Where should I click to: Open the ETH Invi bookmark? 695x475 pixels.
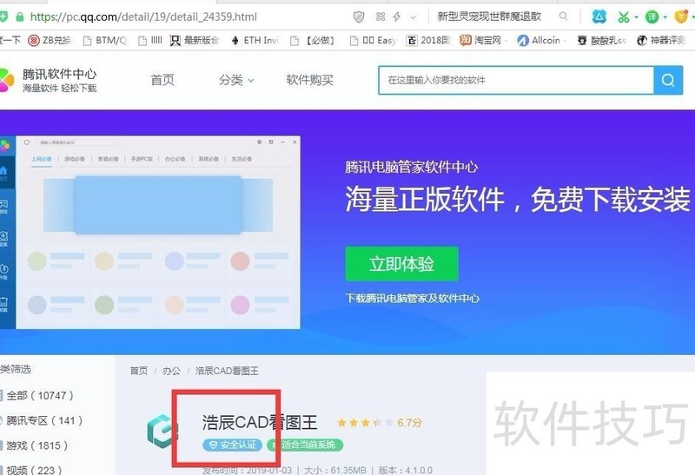click(x=255, y=40)
